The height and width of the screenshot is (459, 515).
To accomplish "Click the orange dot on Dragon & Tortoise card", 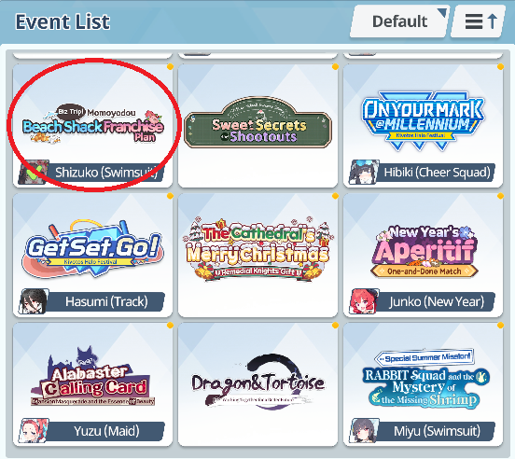I will 335,326.
